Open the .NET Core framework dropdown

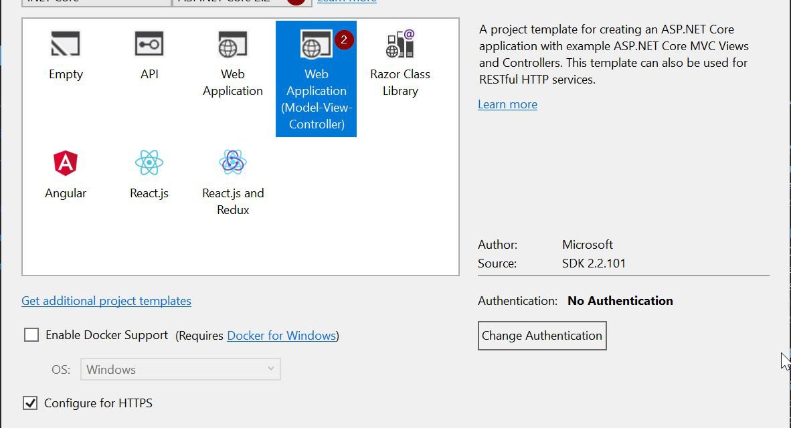pos(96,2)
